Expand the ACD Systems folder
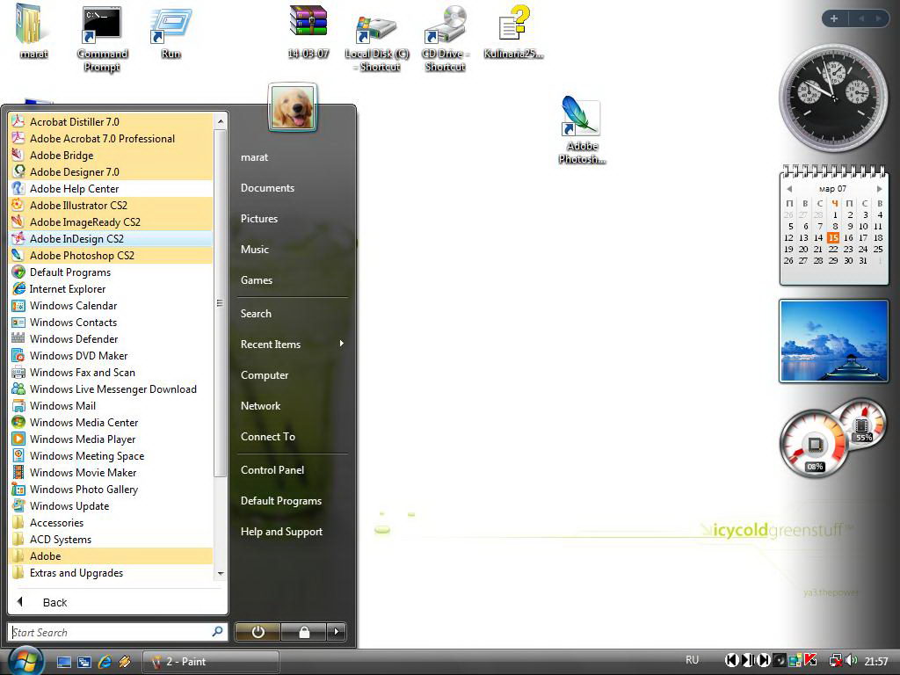The height and width of the screenshot is (675, 900). coord(112,539)
